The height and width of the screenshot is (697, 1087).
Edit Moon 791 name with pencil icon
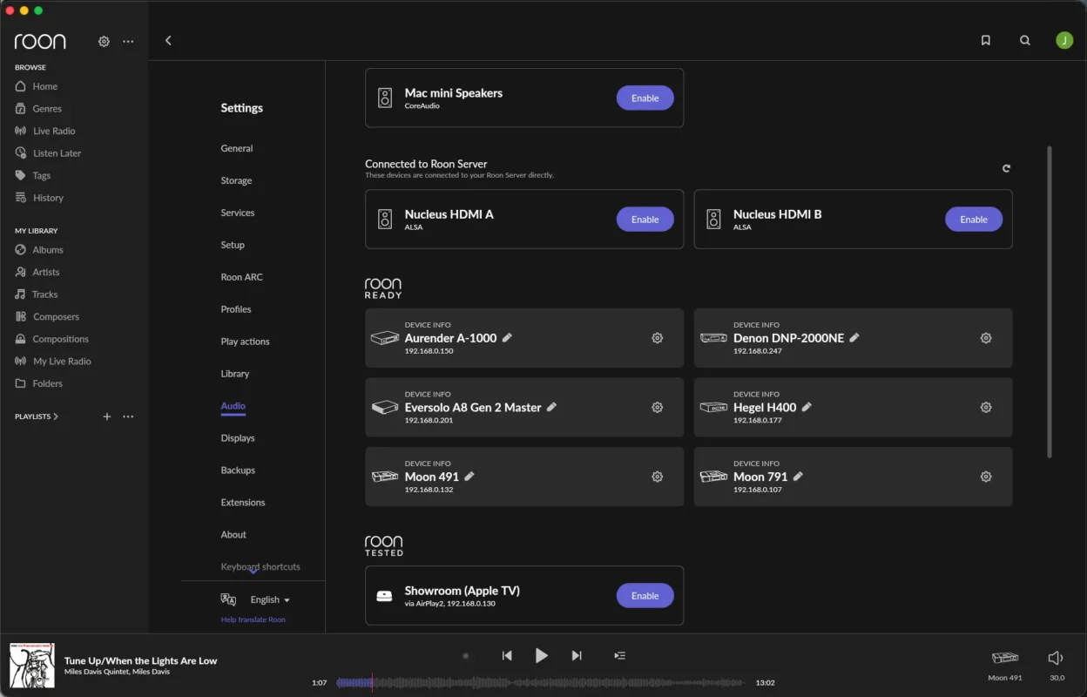798,476
